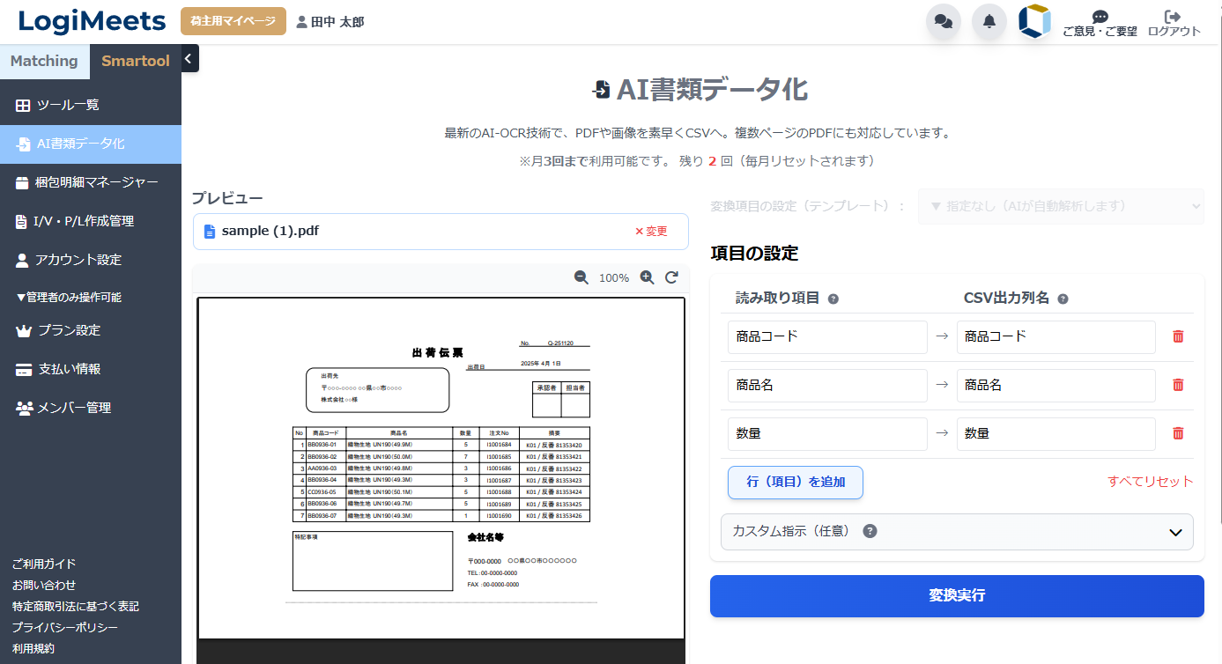
Task: Expand the カスタム指示（任意） section
Action: pyautogui.click(x=957, y=532)
